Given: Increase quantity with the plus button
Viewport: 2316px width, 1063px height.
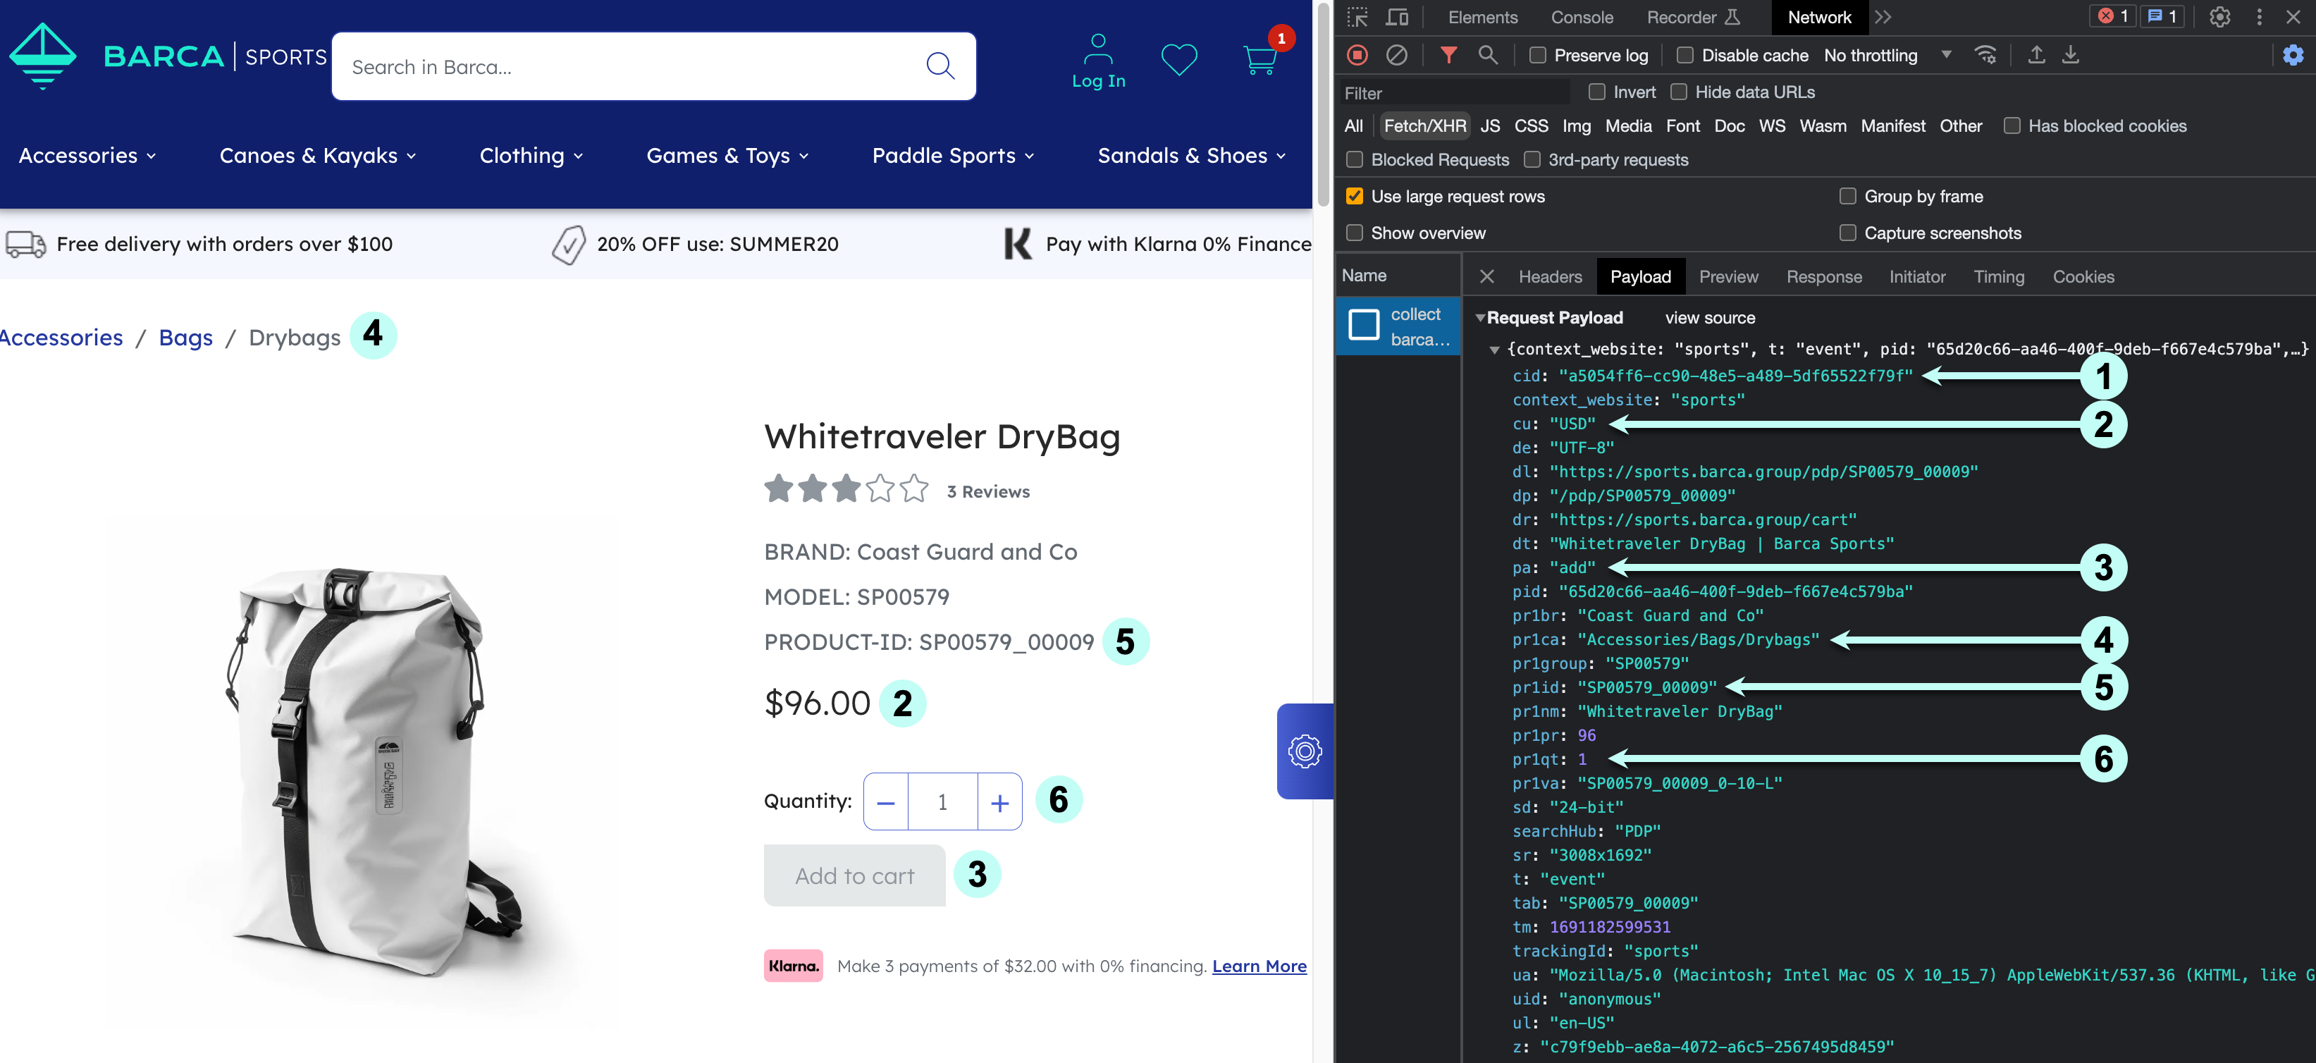Looking at the screenshot, I should point(999,802).
